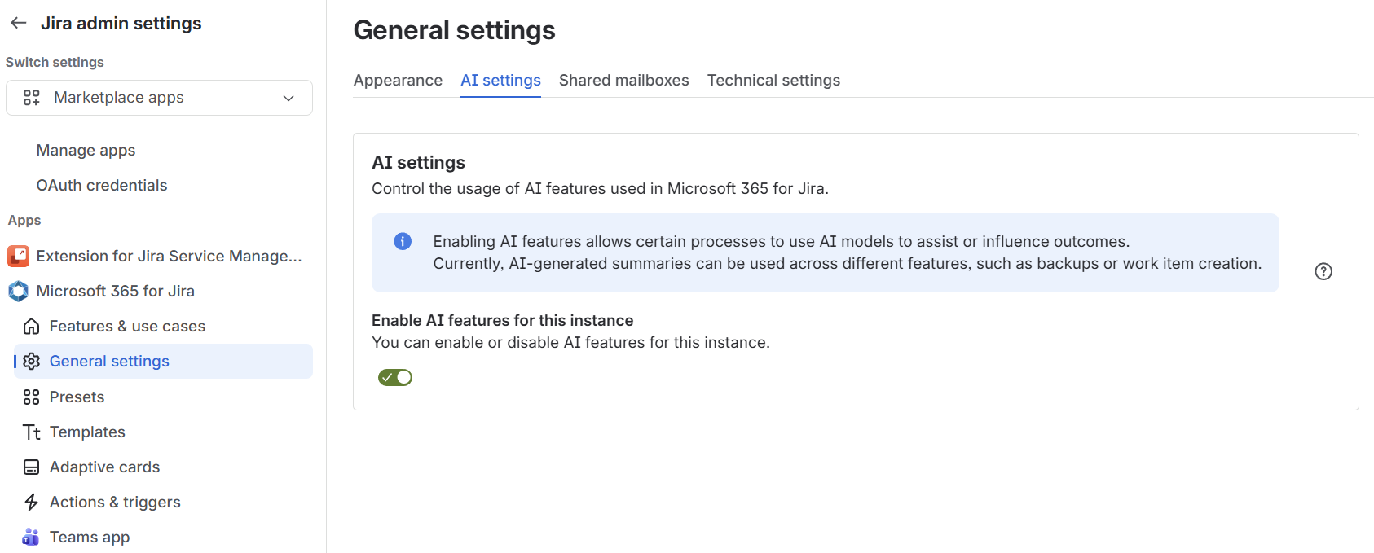Open the Switch settings combo box

click(x=159, y=98)
